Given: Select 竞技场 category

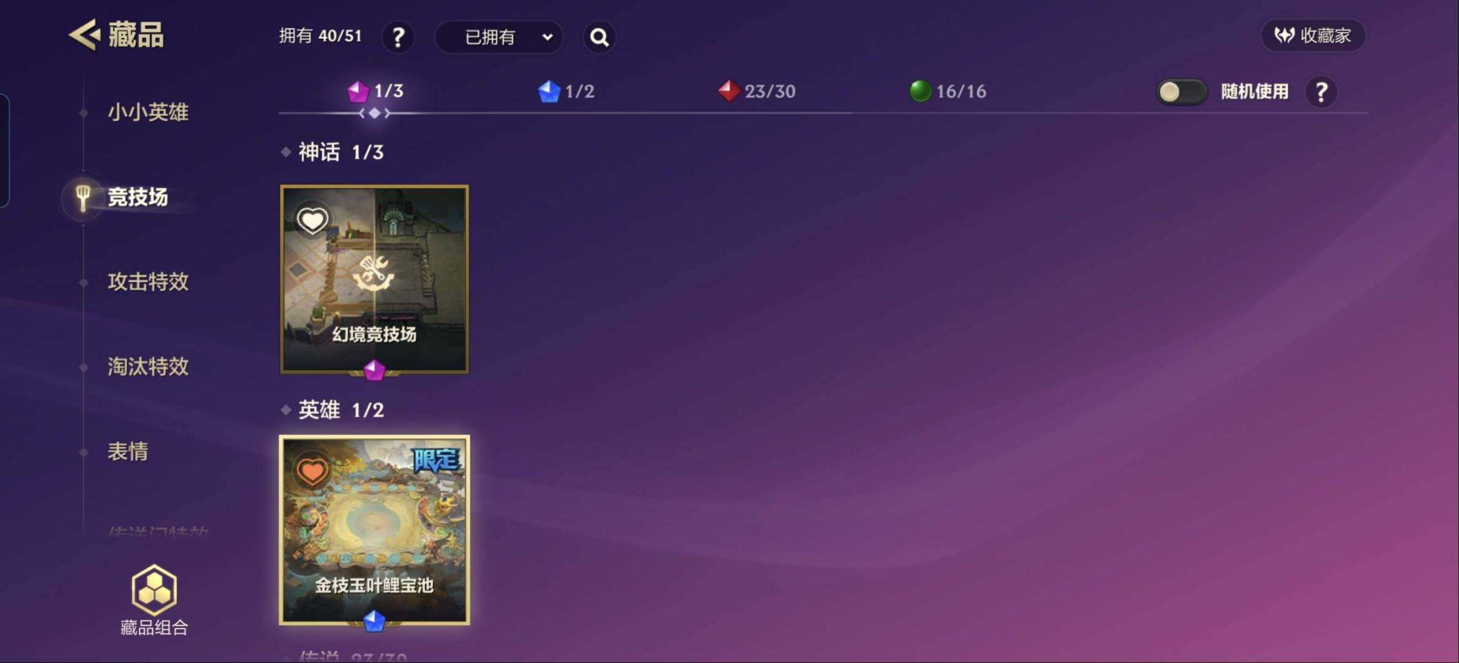Looking at the screenshot, I should tap(138, 197).
